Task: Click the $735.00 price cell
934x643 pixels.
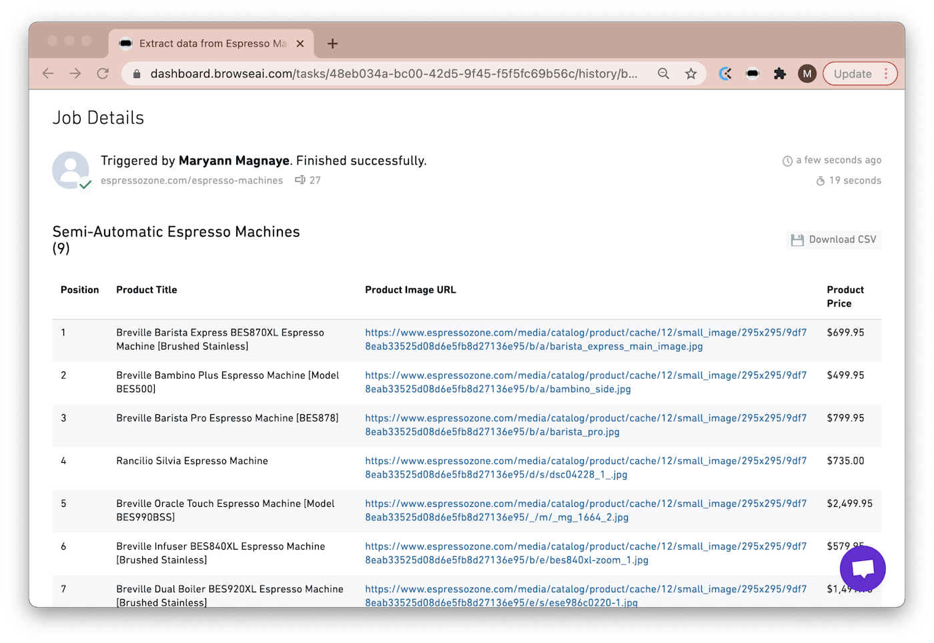Action: 845,461
